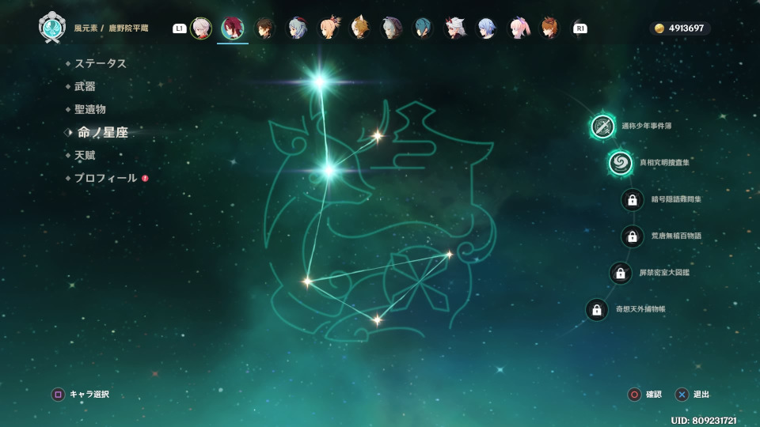Click the 暗号隠語難問集 constellation label
760x427 pixels.
pos(676,199)
